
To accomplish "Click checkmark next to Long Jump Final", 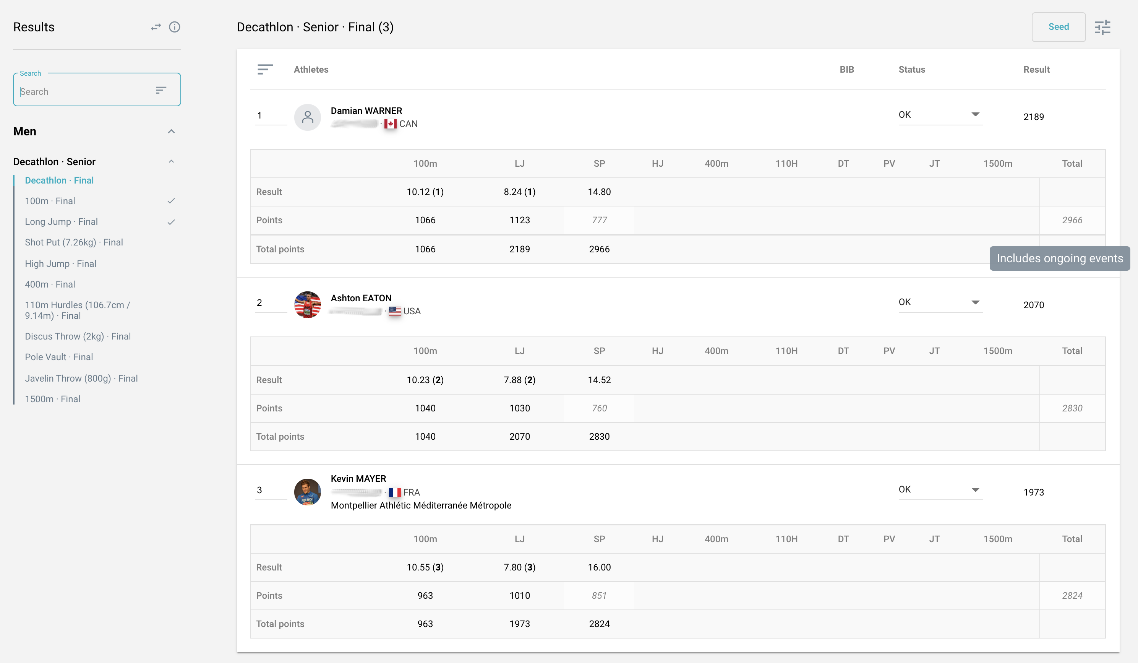I will point(171,222).
